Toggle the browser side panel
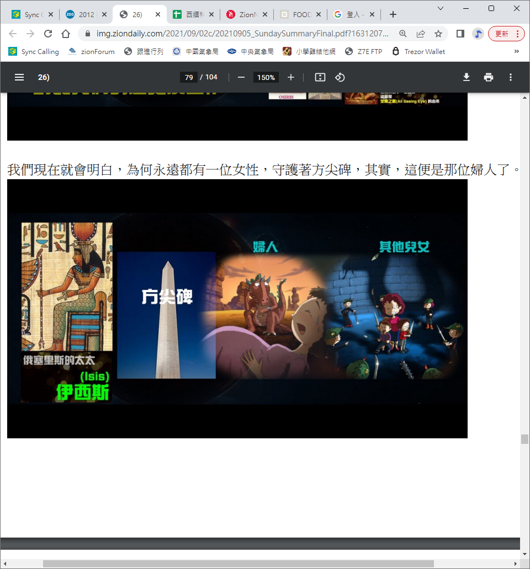530x569 pixels. [460, 34]
